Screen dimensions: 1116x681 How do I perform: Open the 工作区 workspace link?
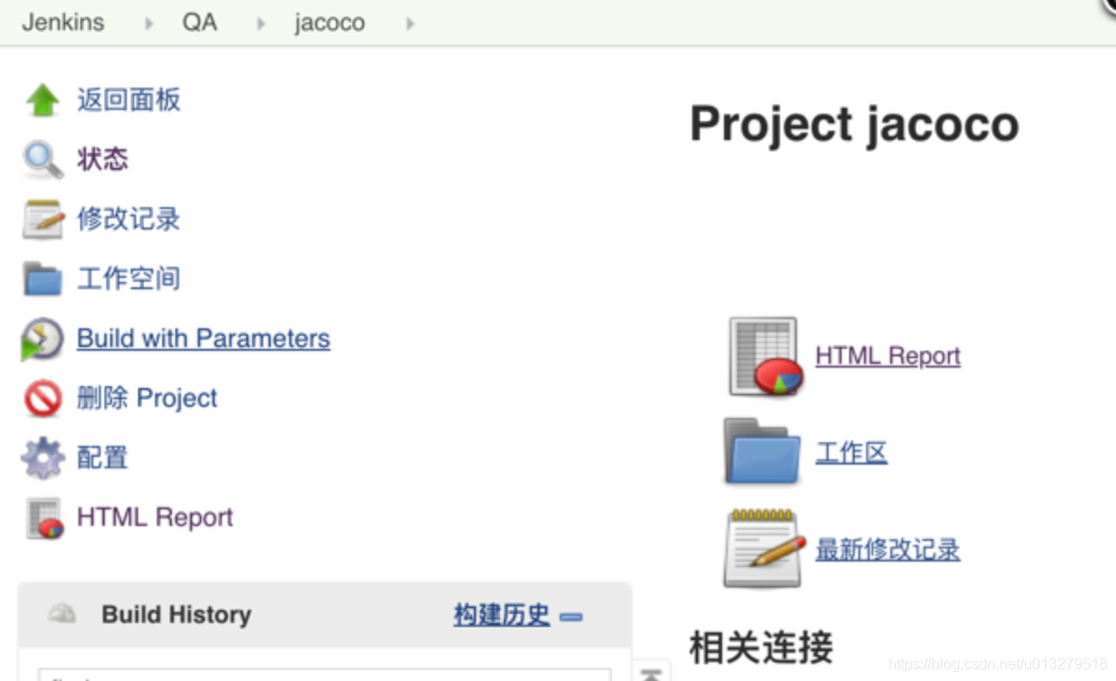point(851,452)
